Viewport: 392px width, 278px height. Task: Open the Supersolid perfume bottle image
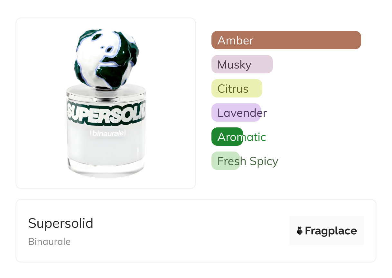point(106,103)
